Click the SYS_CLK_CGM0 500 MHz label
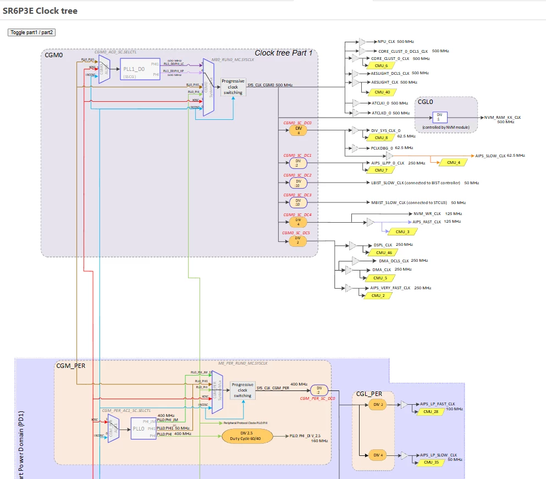This screenshot has height=479, width=546. point(270,85)
